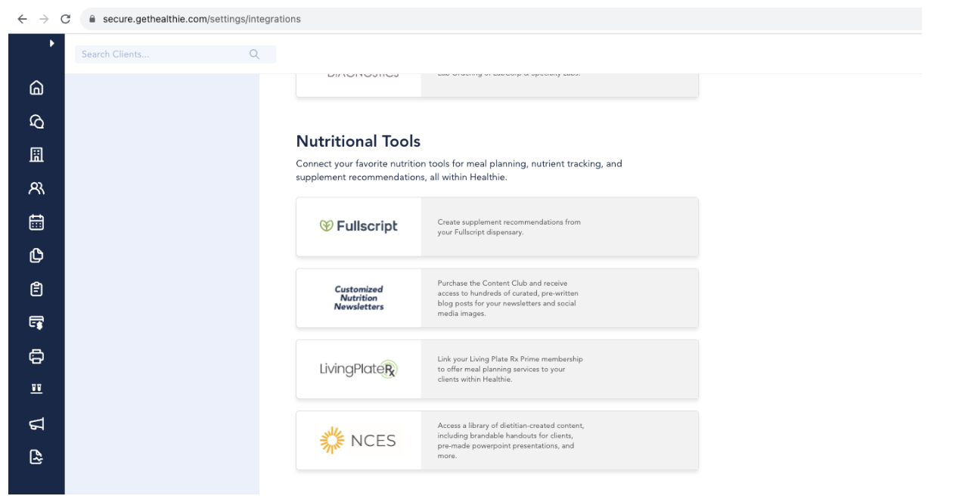Click the organization building icon
Viewport: 959px width, 499px height.
coord(36,155)
